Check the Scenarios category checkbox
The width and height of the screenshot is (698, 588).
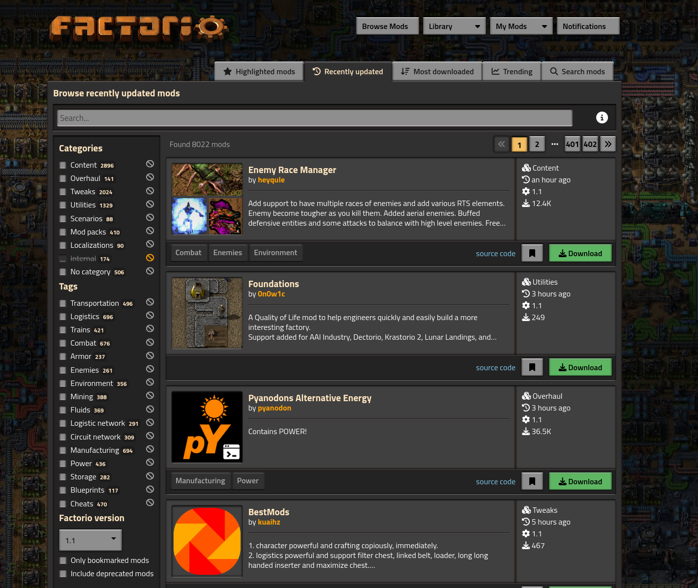[x=63, y=219]
